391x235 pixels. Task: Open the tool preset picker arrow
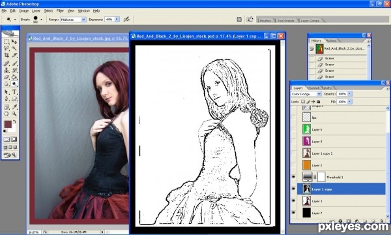coord(15,20)
